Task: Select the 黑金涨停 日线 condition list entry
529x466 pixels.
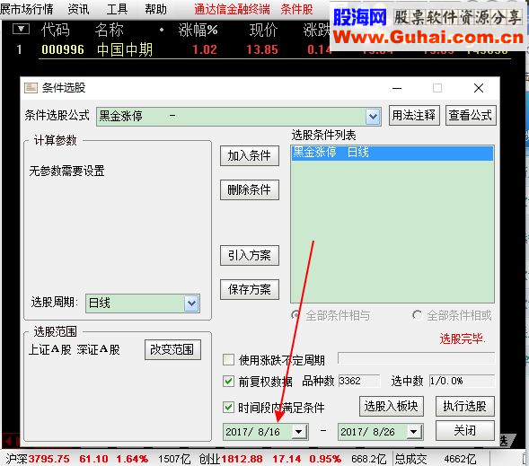Action: tap(392, 153)
